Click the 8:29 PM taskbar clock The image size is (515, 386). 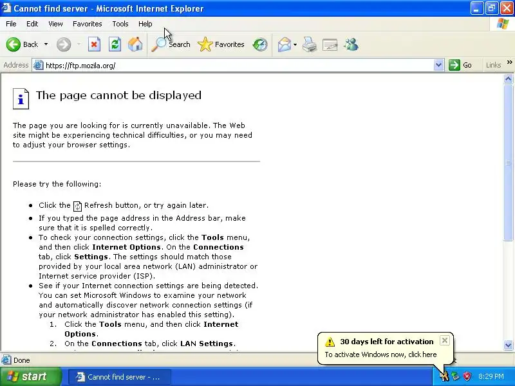coord(491,376)
